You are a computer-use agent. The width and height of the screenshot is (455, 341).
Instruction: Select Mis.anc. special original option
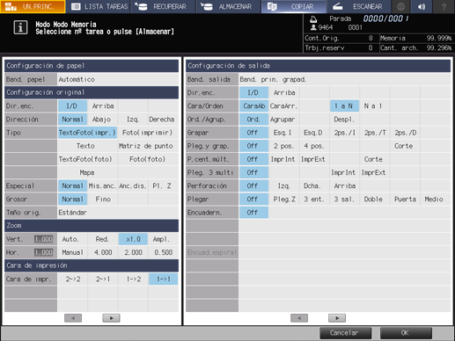[x=102, y=185]
